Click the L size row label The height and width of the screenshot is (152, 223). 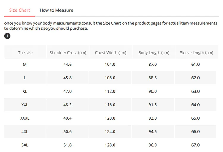(x=25, y=78)
